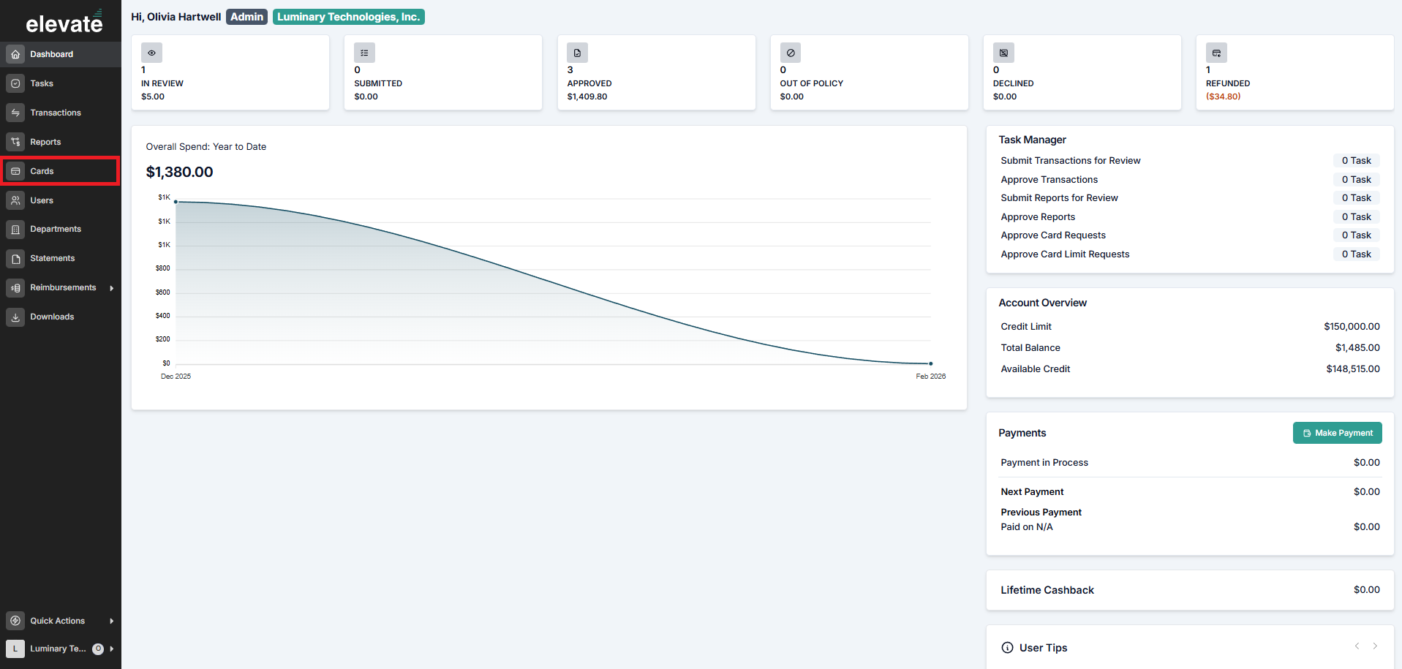The height and width of the screenshot is (669, 1402).
Task: Open the Luminary Te... account switcher arrow
Action: coord(111,649)
